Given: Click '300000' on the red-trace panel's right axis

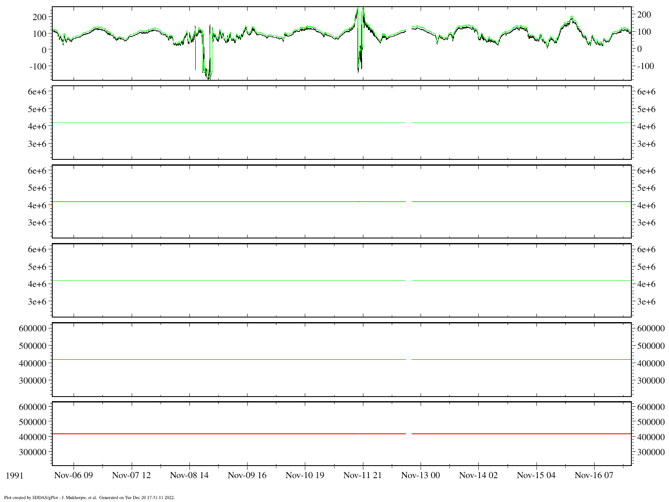Looking at the screenshot, I should pyautogui.click(x=650, y=452).
